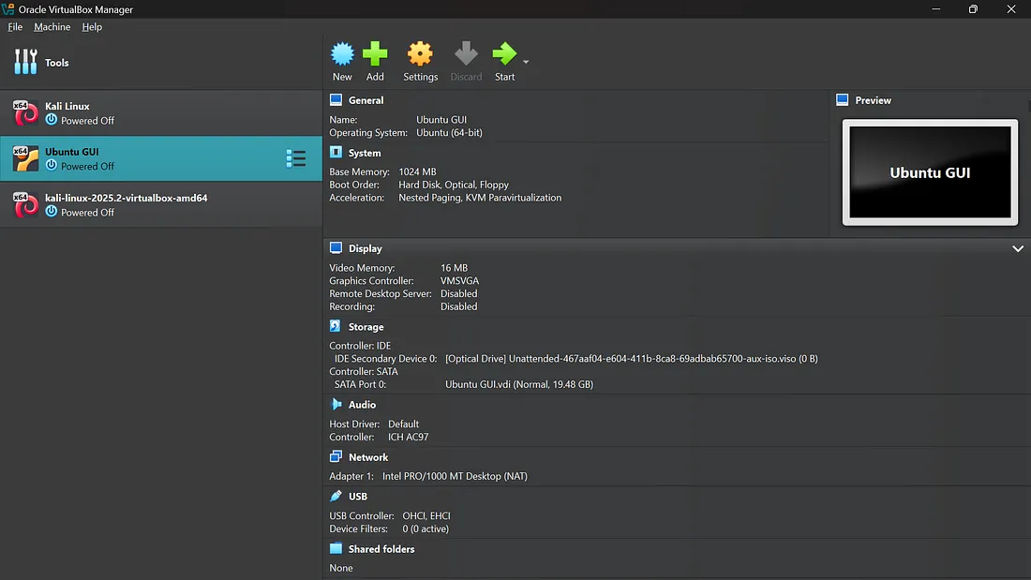This screenshot has width=1031, height=580.
Task: Click the Ubuntu GUI.vdi storage entry
Action: (x=516, y=384)
